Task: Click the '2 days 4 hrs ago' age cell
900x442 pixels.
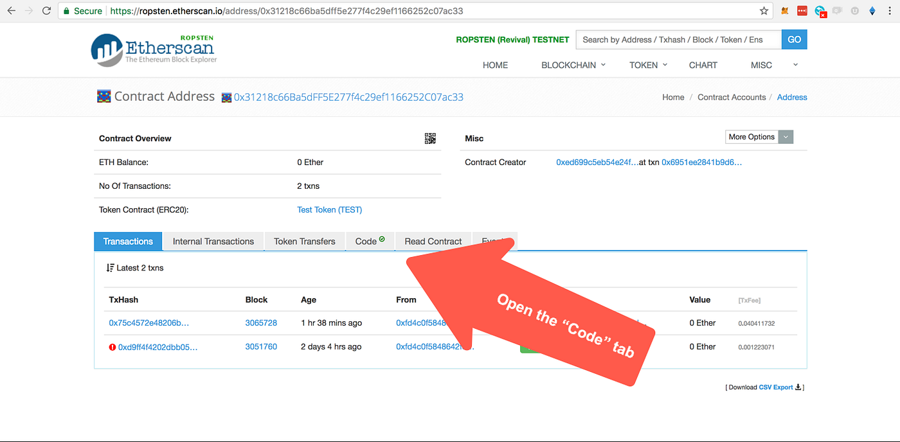Action: [x=331, y=347]
